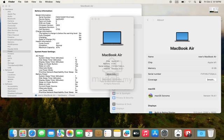This screenshot has width=224, height=140.
Task: Open Notes from the Dock
Action: pos(117,133)
